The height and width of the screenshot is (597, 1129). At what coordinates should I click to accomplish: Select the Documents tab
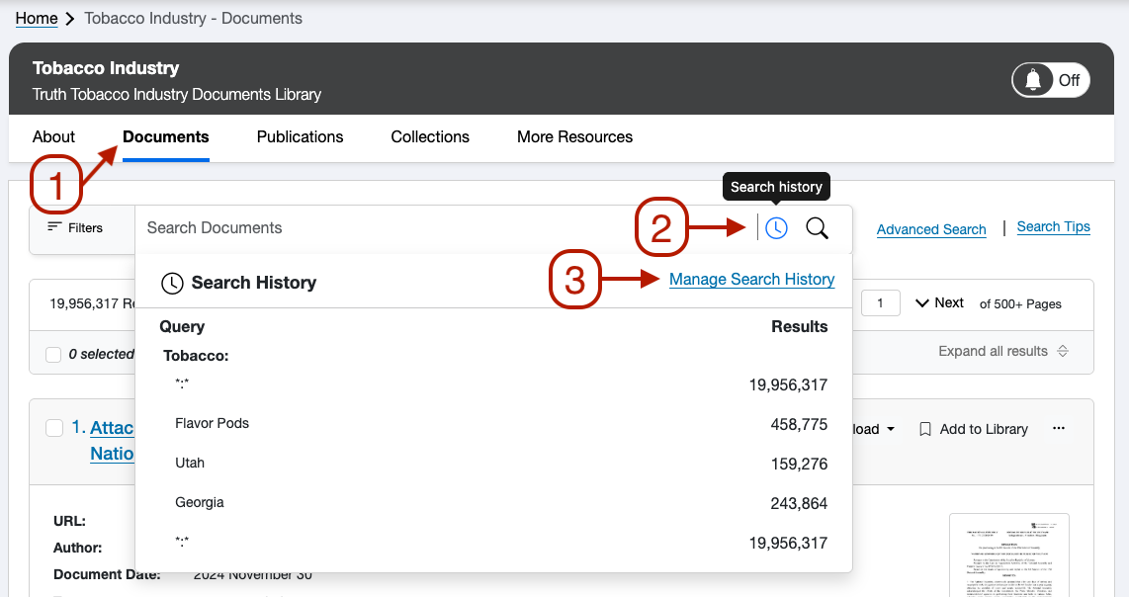pos(166,136)
